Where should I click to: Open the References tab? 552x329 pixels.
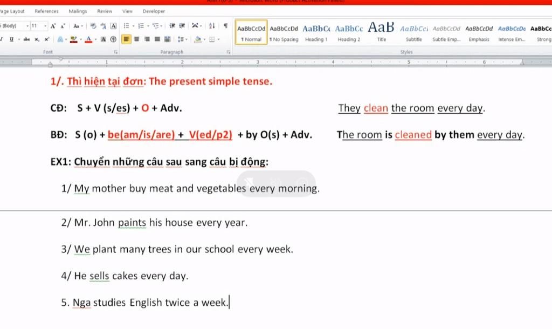tap(46, 11)
